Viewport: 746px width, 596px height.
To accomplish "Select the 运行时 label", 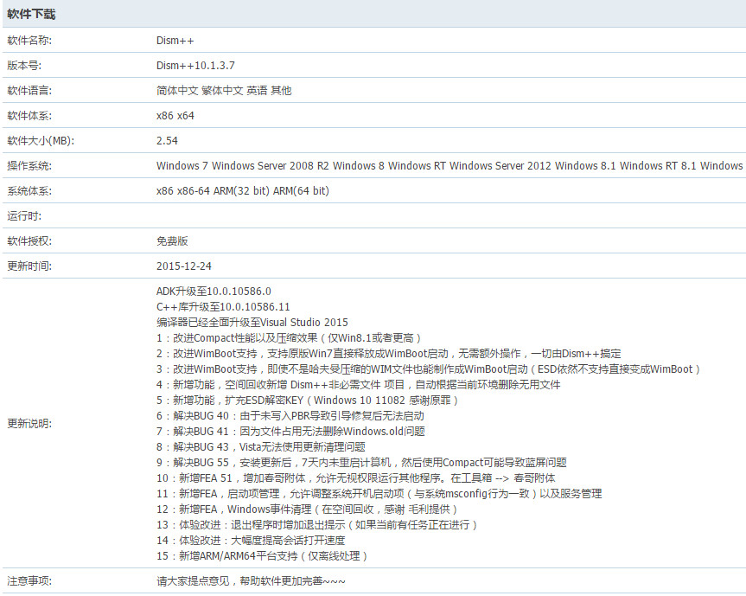I will (x=24, y=216).
